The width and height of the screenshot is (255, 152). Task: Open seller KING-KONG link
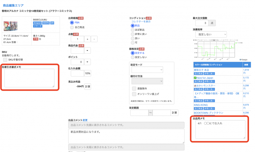201,105
